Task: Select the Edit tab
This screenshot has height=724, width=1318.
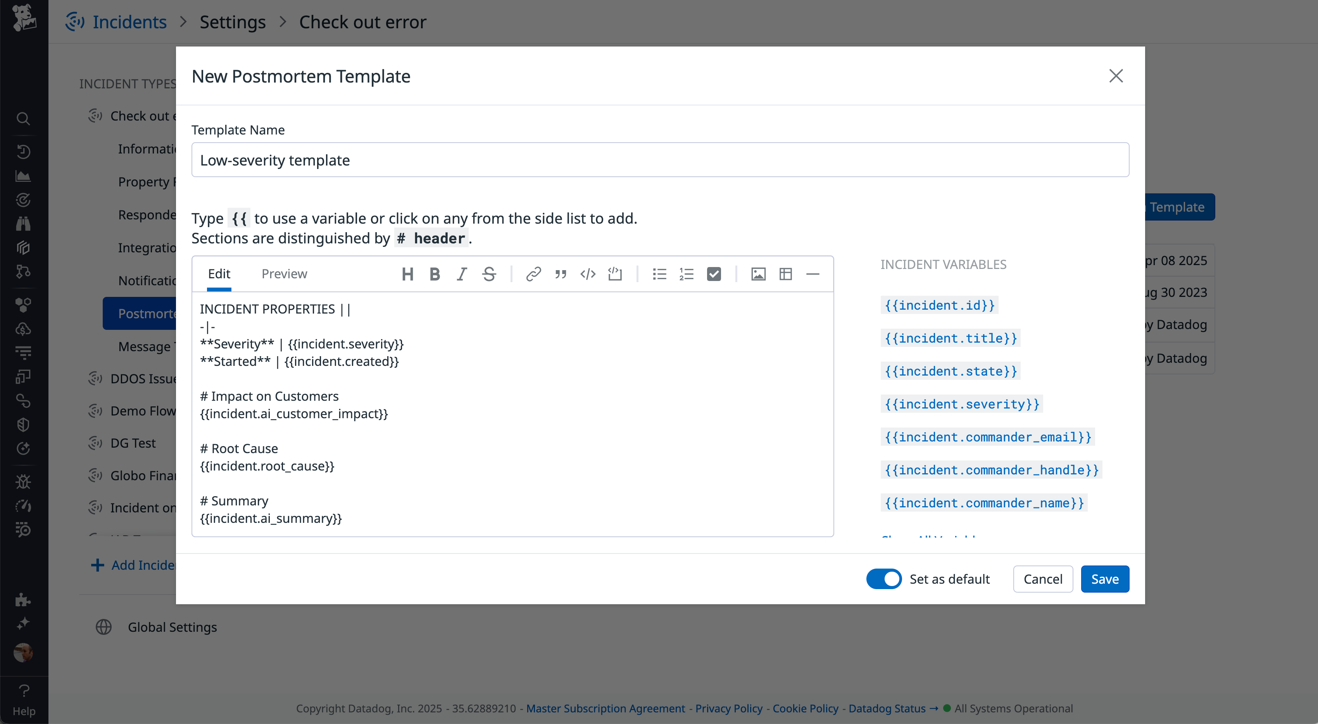Action: 219,274
